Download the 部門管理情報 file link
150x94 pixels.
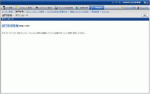(x=10, y=26)
